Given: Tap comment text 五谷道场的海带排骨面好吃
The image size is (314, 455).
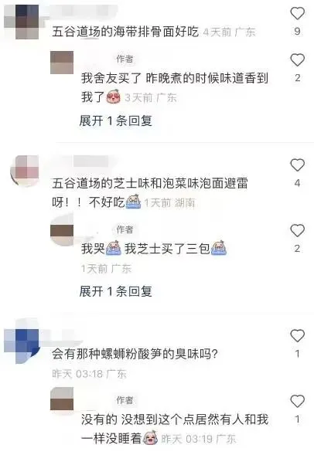Looking at the screenshot, I should (125, 32).
